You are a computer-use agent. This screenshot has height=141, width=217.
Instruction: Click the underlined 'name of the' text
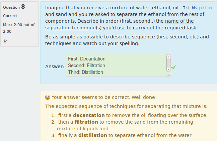(x=179, y=21)
